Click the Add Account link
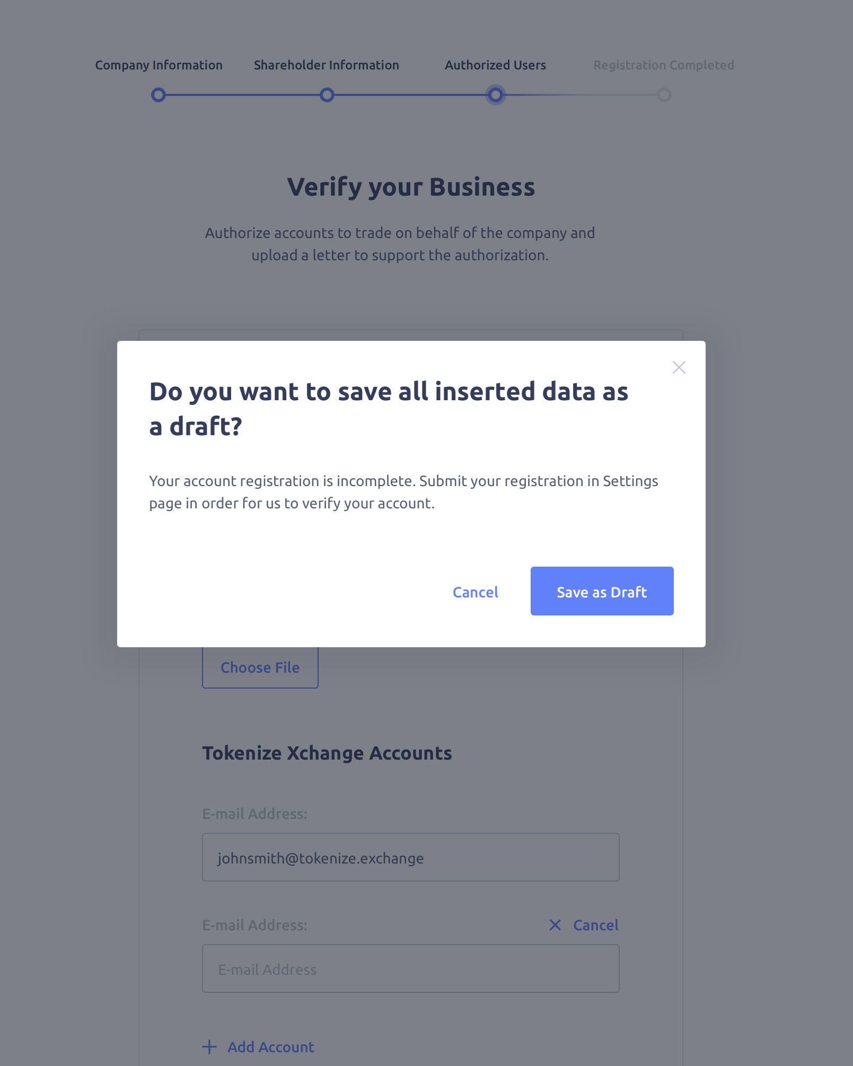Image resolution: width=853 pixels, height=1066 pixels. coord(271,1047)
